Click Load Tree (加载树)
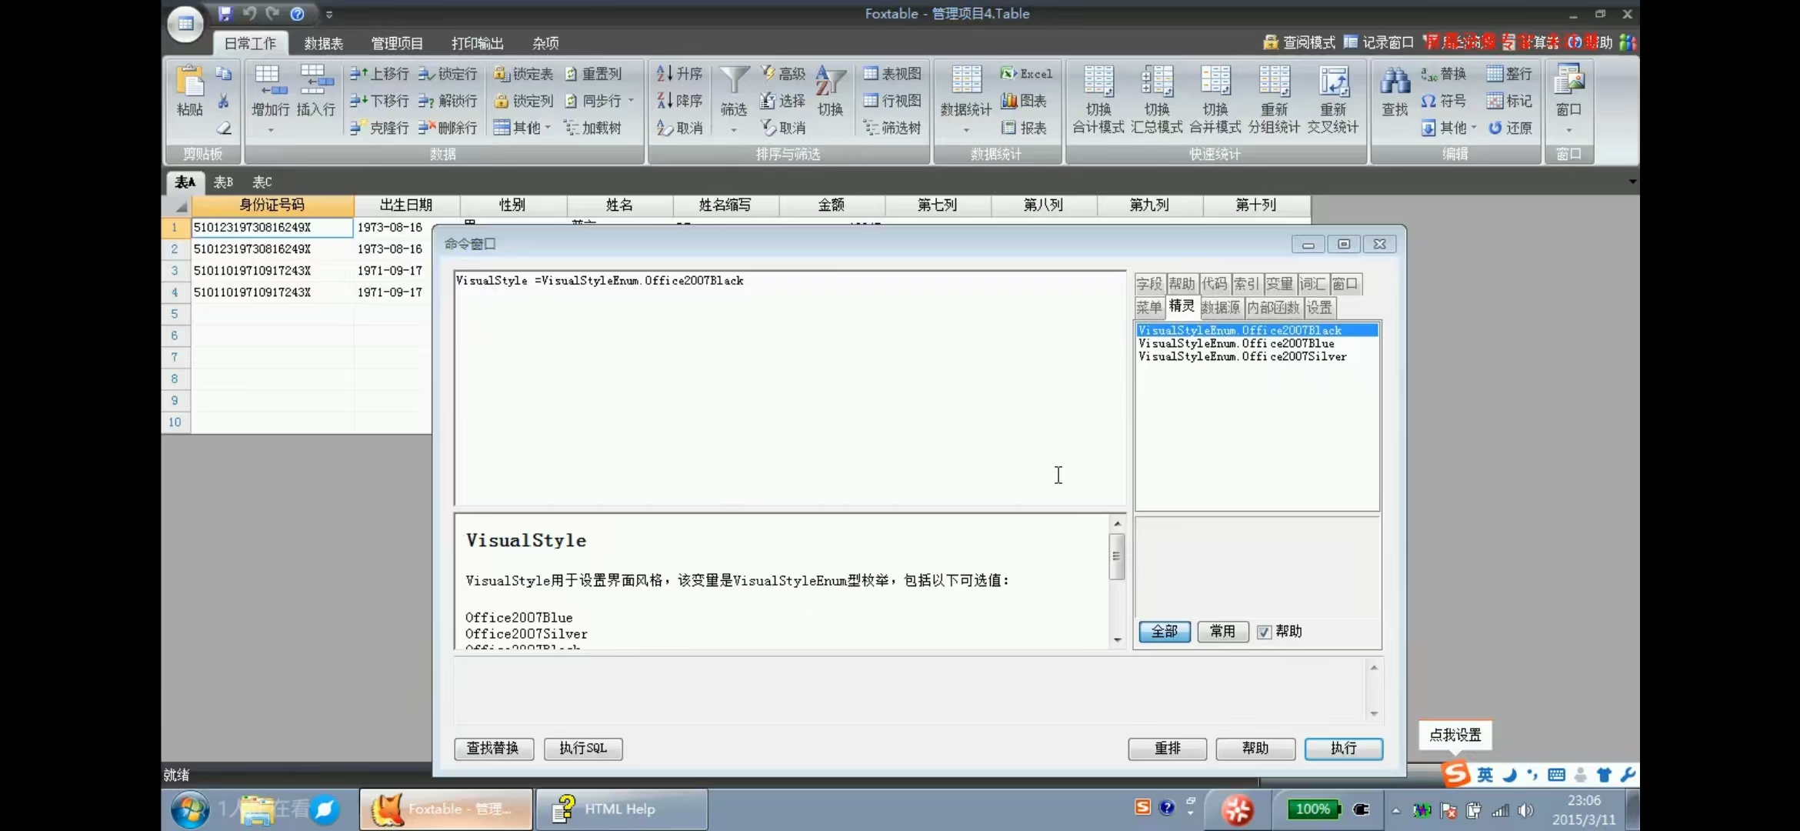The image size is (1800, 831). click(592, 128)
